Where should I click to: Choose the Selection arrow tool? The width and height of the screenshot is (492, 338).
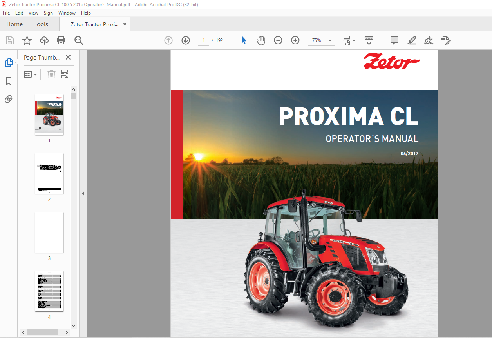244,40
